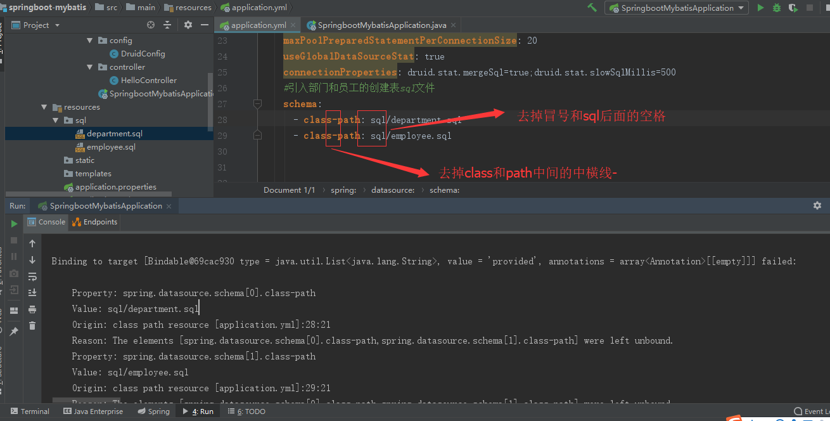830x421 pixels.
Task: Restore layout icon in Run sidebar
Action: point(14,311)
